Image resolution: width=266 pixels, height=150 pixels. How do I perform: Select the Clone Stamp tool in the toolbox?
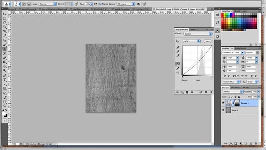click(x=5, y=49)
